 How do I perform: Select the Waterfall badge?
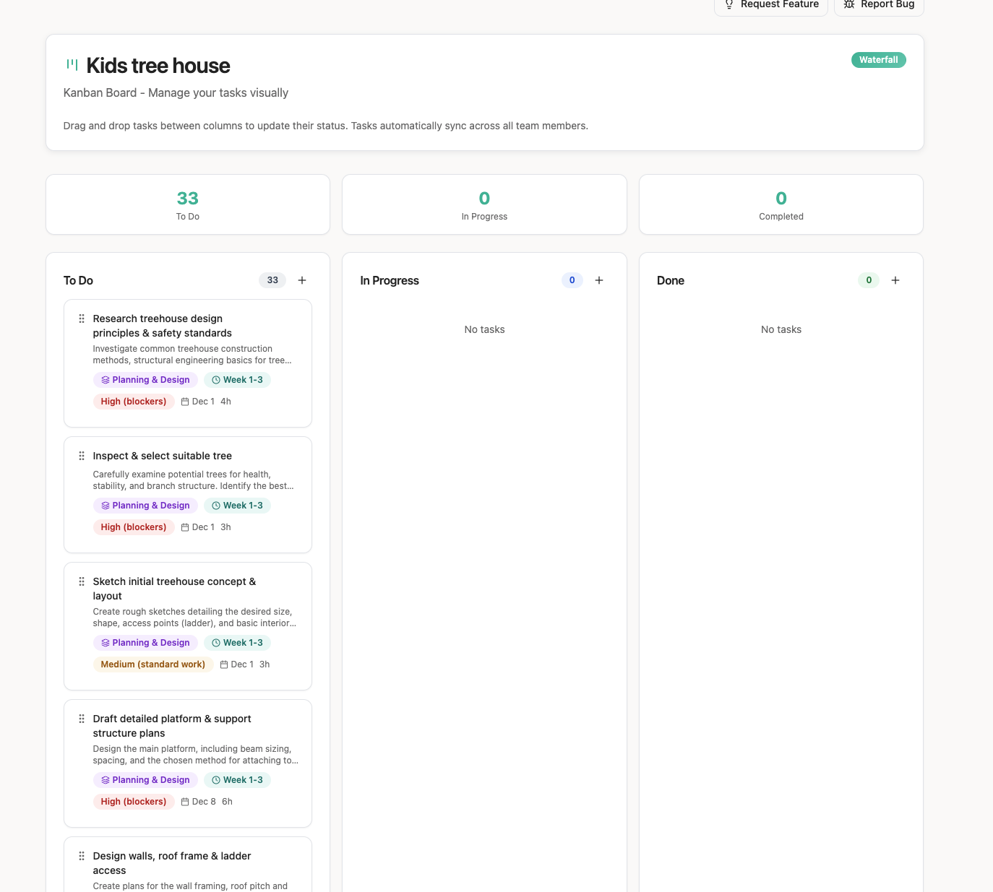878,60
